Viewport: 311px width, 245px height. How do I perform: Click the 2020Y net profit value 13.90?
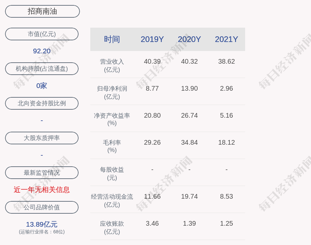click(189, 88)
